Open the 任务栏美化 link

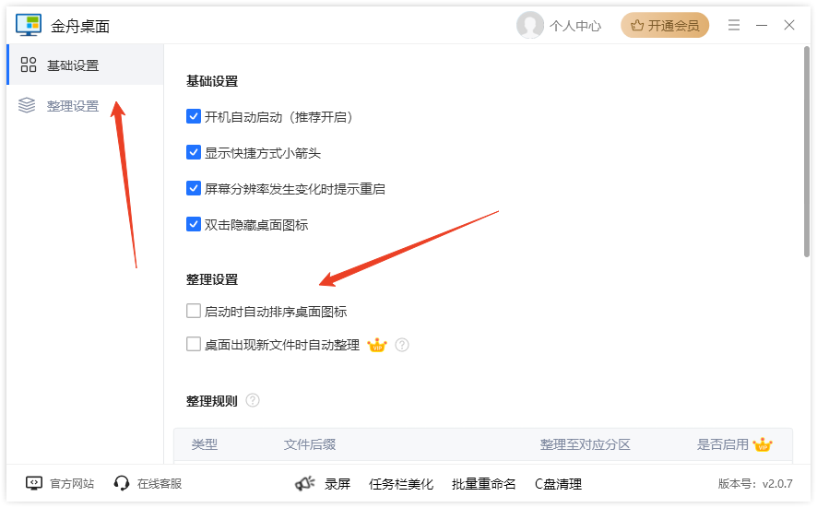tap(401, 484)
